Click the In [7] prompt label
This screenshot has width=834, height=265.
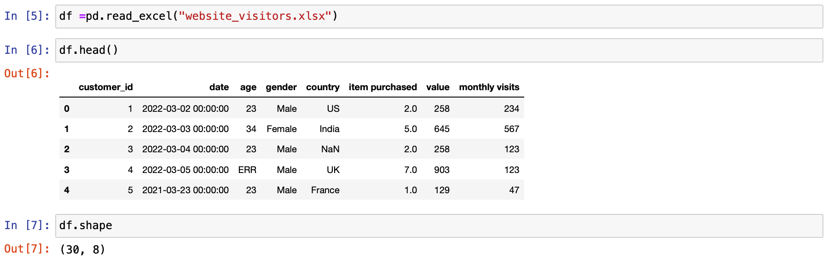[27, 225]
